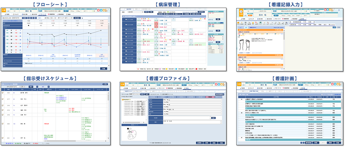The image size is (345, 147).
Task: Select the yellow folder icon in 看護プロファイル tree
Action: [x=122, y=99]
